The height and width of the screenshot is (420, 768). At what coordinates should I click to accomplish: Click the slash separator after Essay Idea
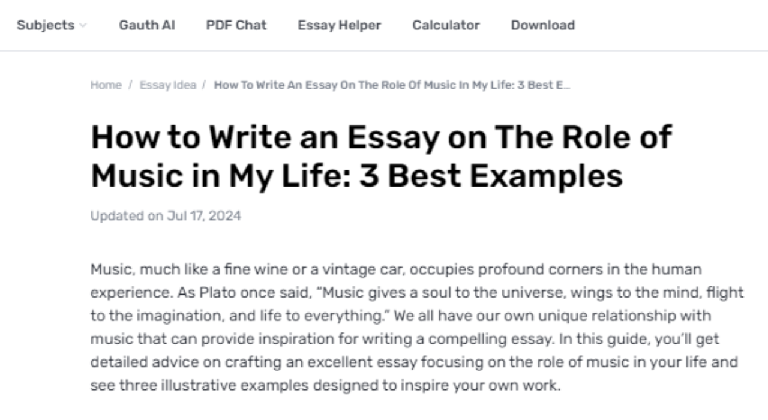click(x=204, y=85)
